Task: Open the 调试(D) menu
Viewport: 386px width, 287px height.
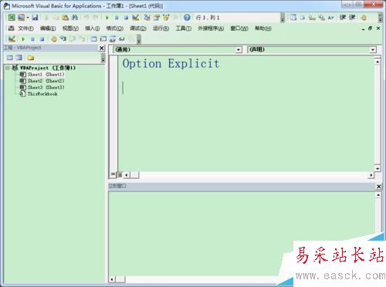Action: click(138, 29)
